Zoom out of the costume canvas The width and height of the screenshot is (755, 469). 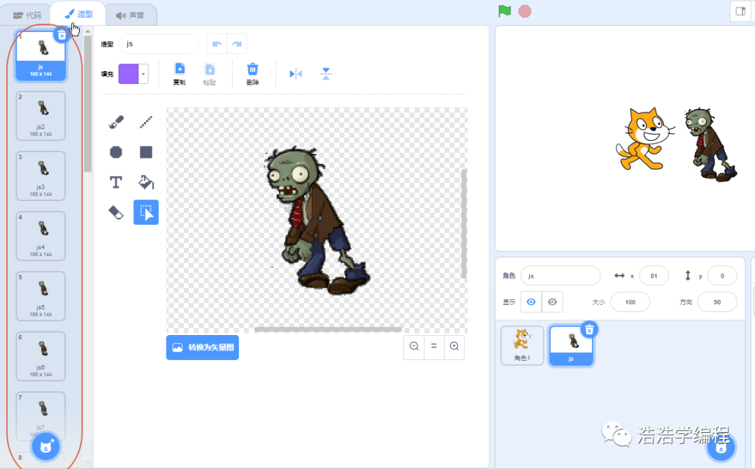(414, 346)
